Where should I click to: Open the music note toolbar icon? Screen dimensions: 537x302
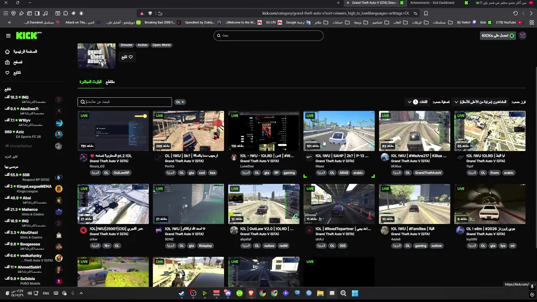(x=45, y=13)
